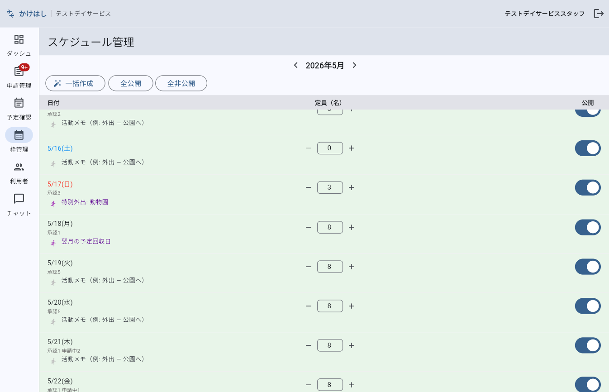
Task: Click the activity memo field for 5/20(水)
Action: click(x=104, y=320)
